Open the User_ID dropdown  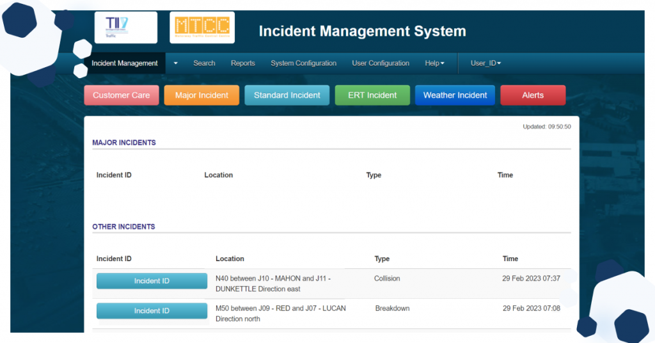click(x=485, y=63)
